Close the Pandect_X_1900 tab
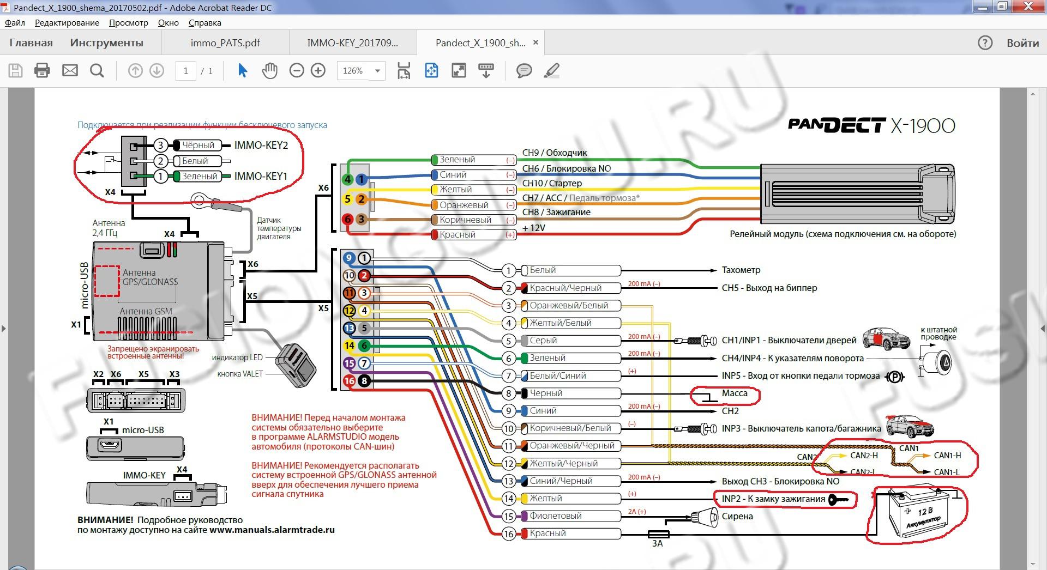This screenshot has width=1047, height=570. point(535,42)
